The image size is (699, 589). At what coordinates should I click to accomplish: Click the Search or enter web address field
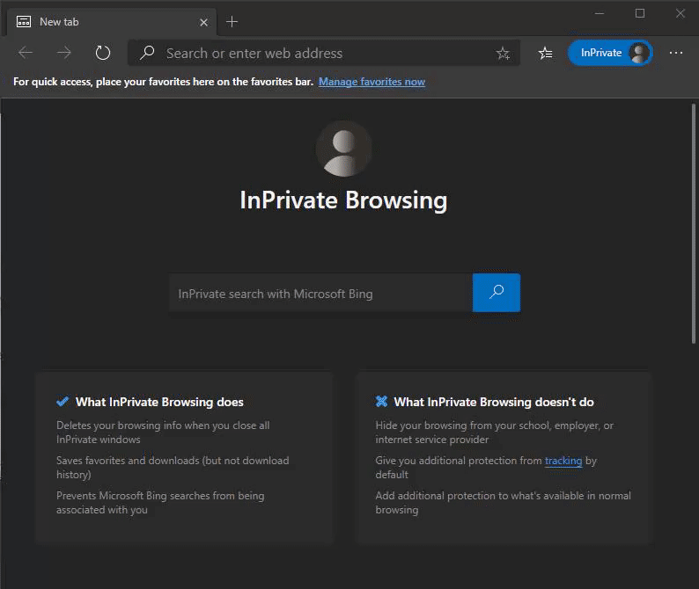point(324,53)
